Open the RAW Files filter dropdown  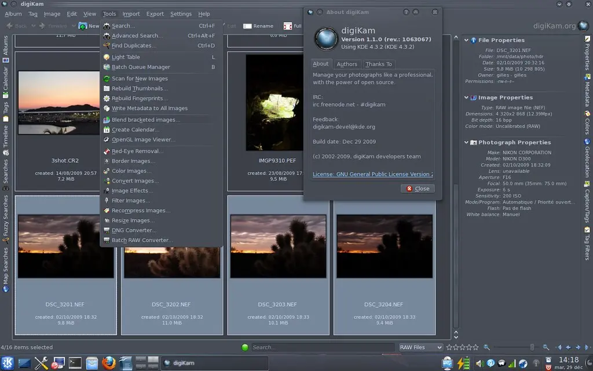click(x=420, y=347)
